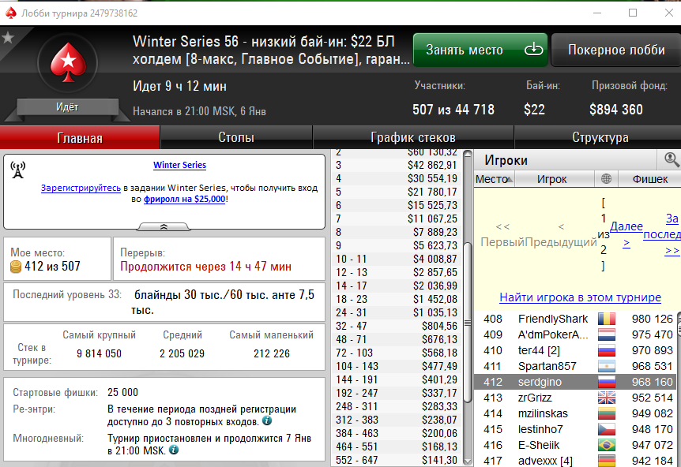Select player row mzilinskas

(x=576, y=413)
